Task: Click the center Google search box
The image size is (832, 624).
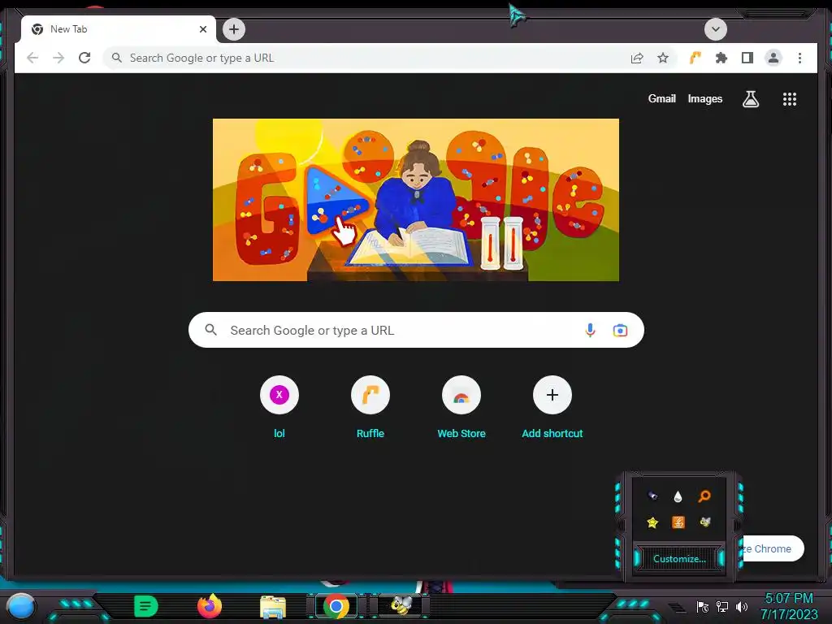Action: (x=416, y=330)
